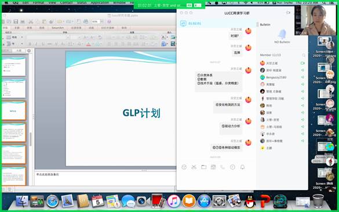Open Messages from the Dock
Image resolution: width=339 pixels, height=212 pixels.
pos(128,201)
